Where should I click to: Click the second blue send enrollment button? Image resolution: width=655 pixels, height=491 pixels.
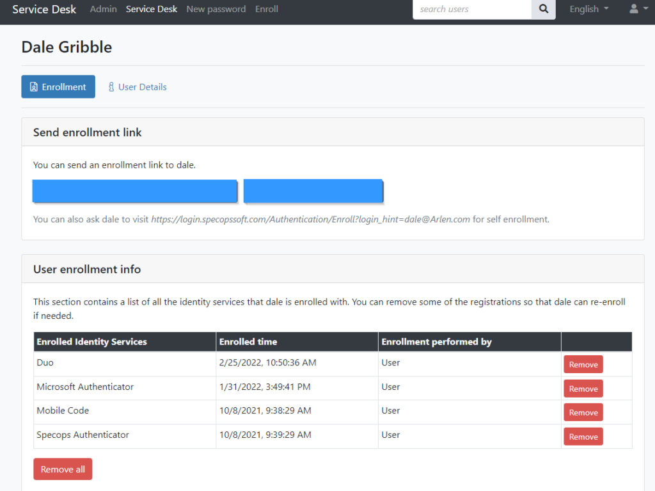pos(313,191)
